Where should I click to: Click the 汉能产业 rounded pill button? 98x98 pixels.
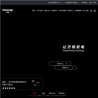pyautogui.click(x=60, y=64)
